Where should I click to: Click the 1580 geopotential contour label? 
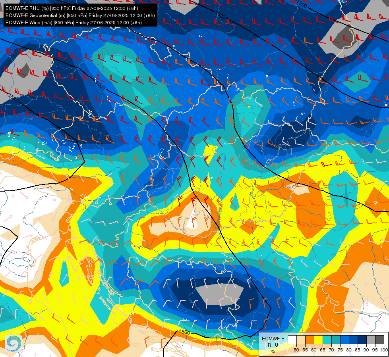13,98
